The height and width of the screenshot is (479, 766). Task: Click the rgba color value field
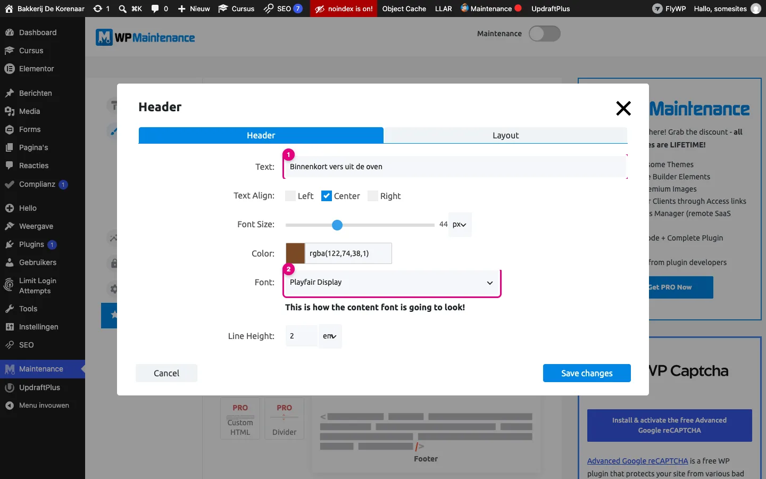click(x=348, y=253)
